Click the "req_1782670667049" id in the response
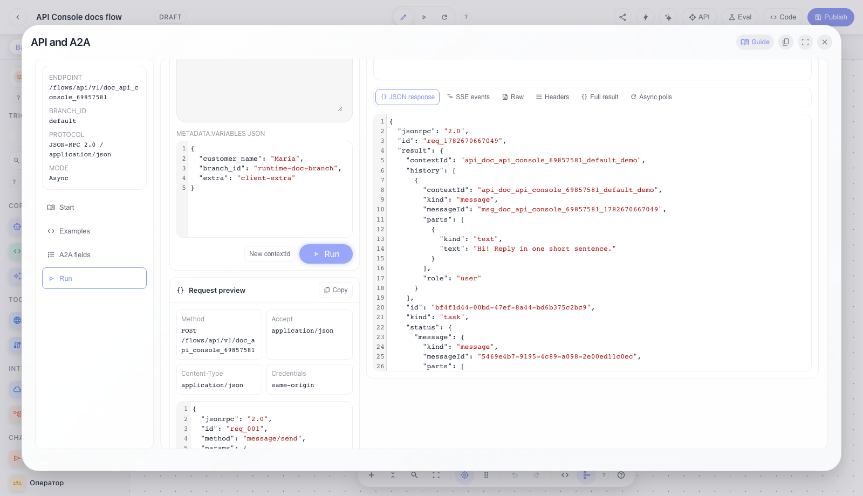Screen dimensions: 863x496 [x=463, y=141]
